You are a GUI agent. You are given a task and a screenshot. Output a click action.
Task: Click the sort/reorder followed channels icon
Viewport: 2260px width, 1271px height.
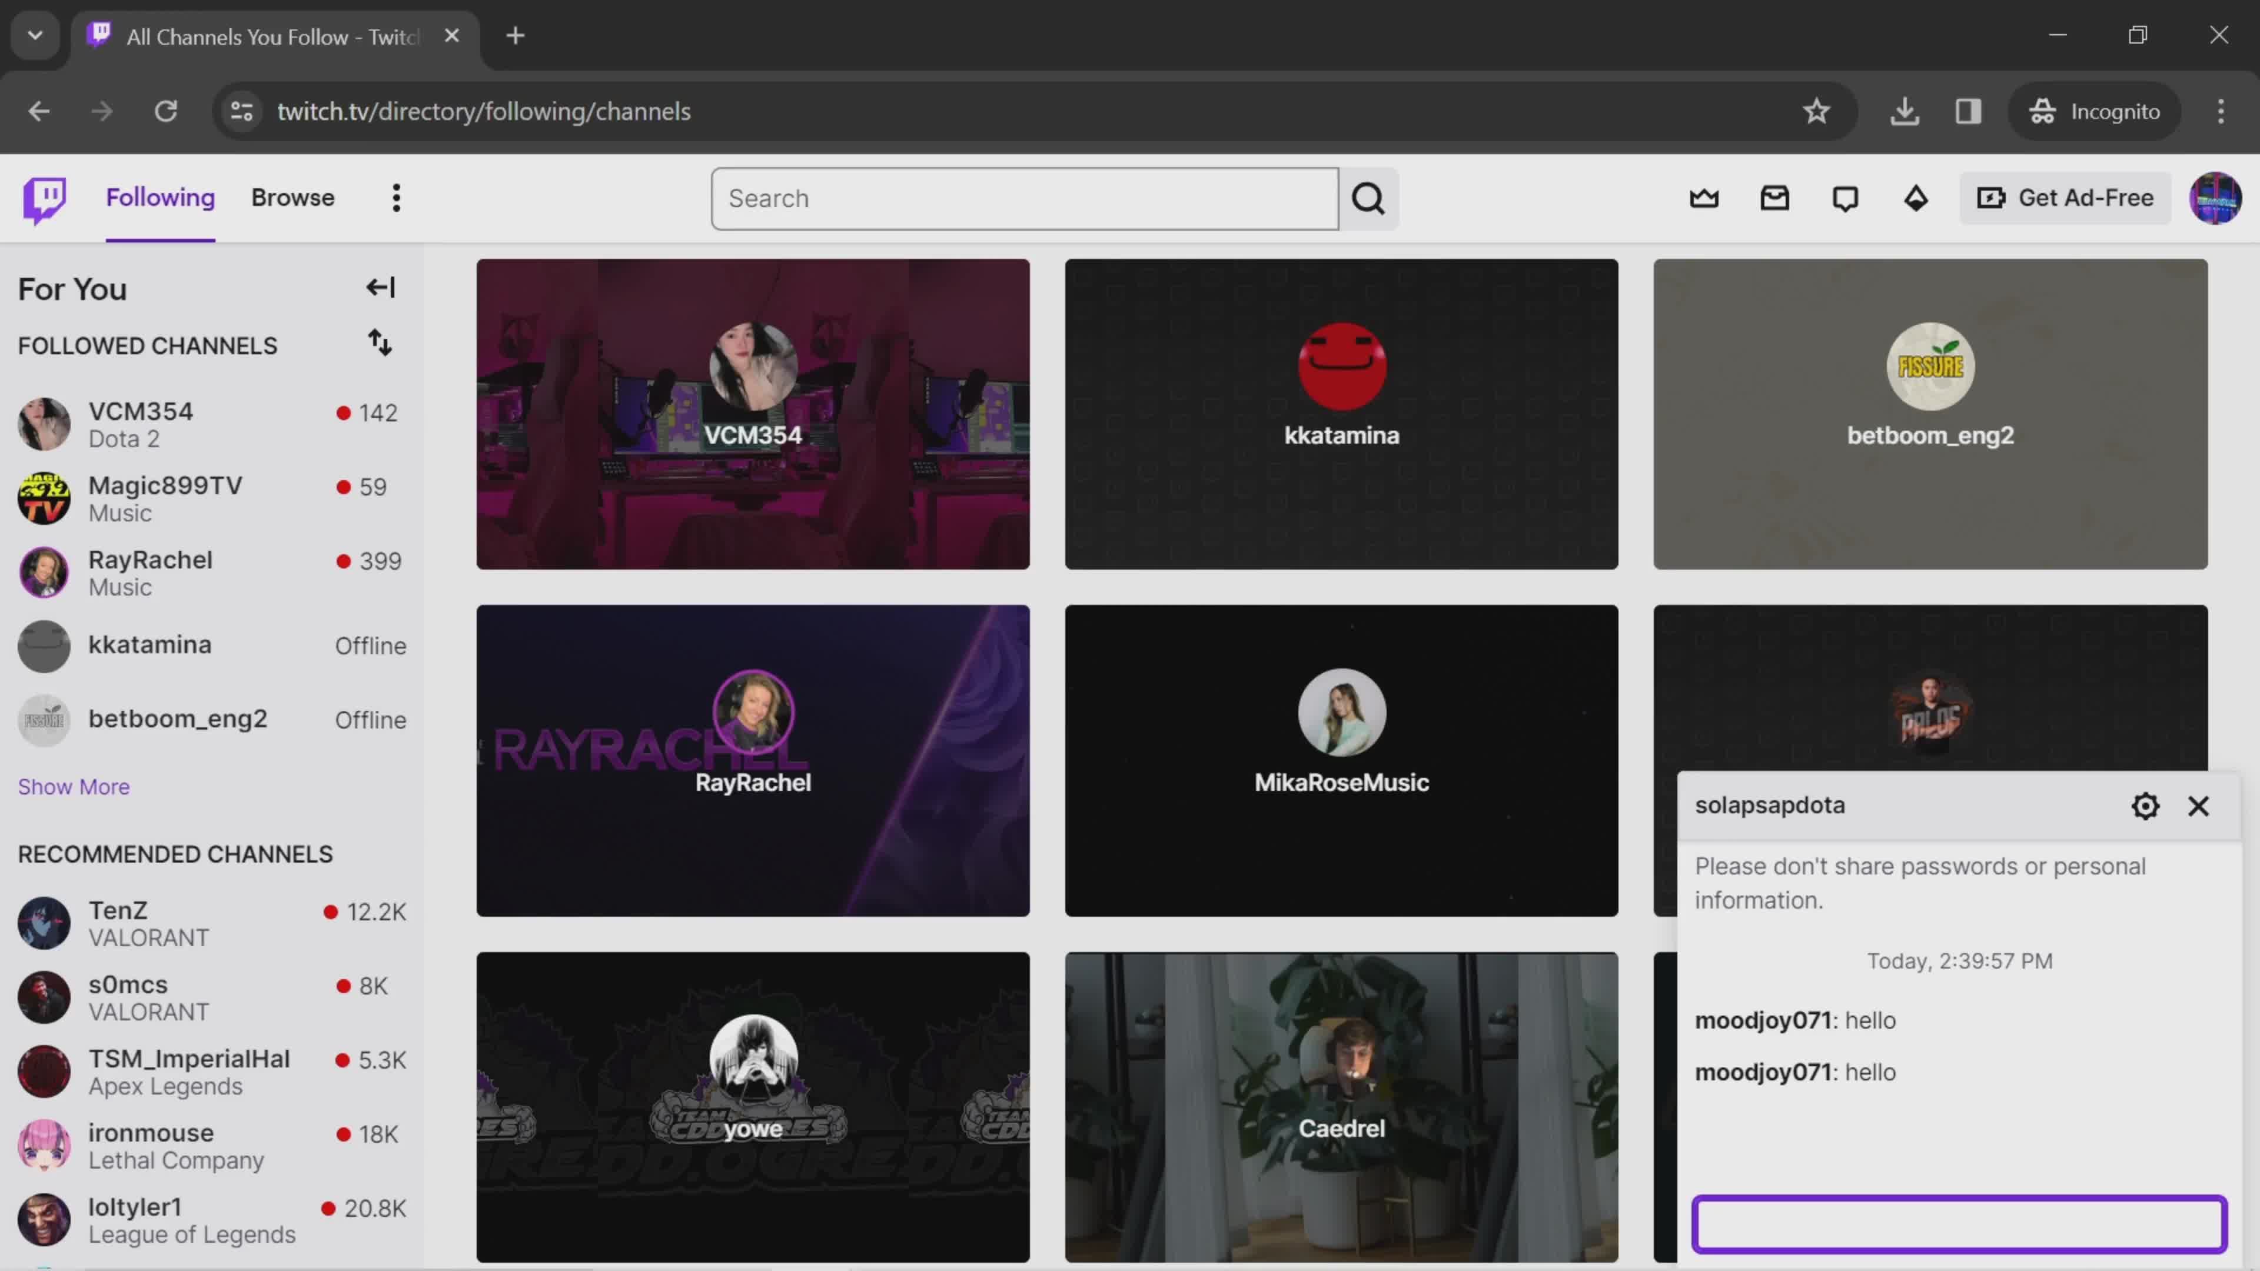(380, 344)
